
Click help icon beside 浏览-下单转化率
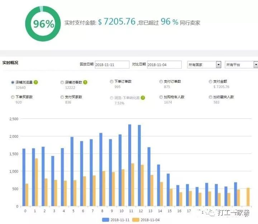click(x=143, y=97)
